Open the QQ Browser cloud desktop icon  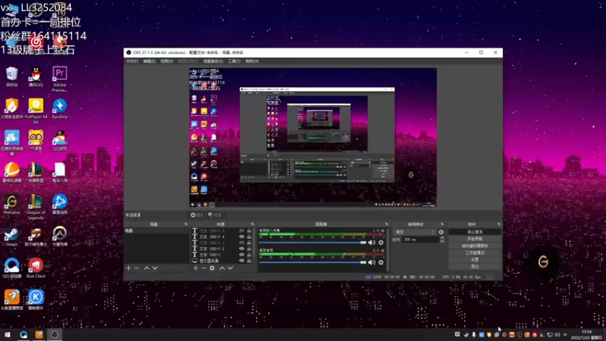point(11,268)
